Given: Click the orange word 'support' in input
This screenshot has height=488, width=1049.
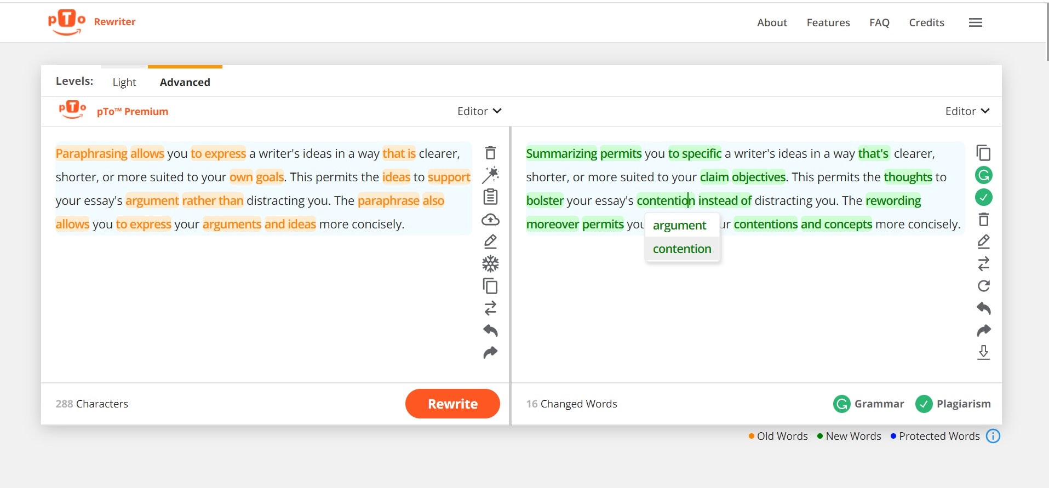Looking at the screenshot, I should 449,177.
